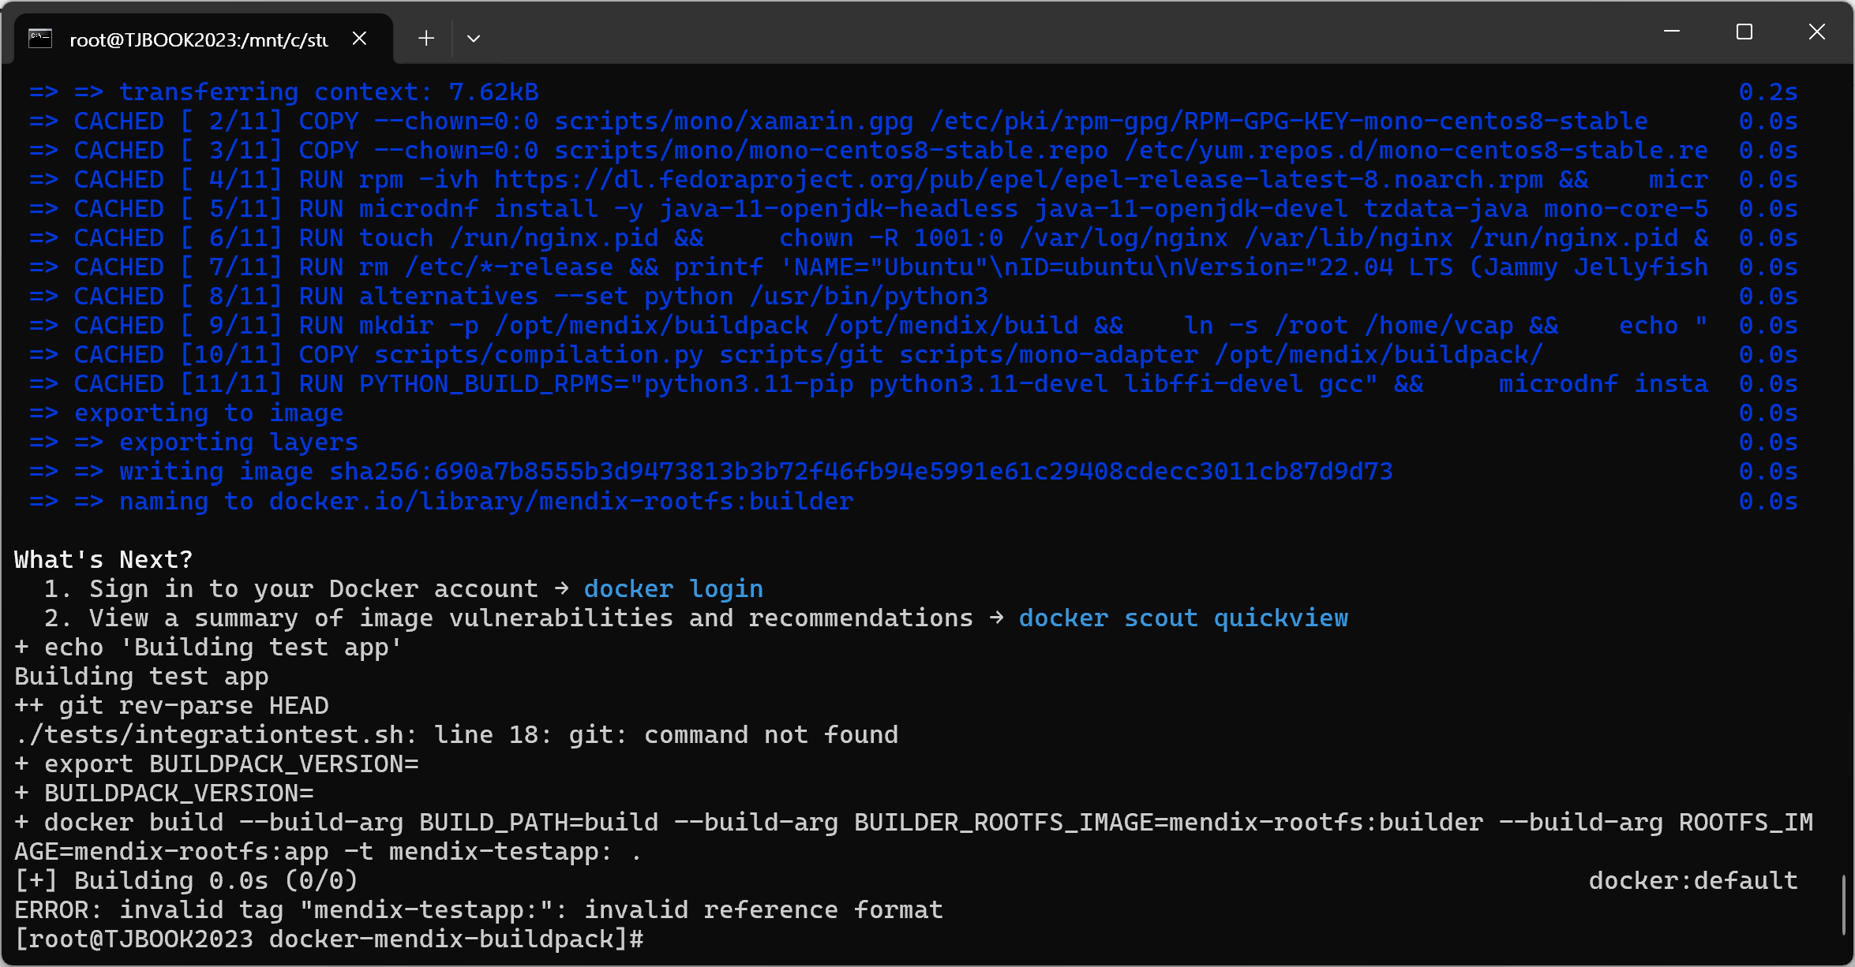
Task: Select the root@TJBOOK2023 terminal tab
Action: coord(204,39)
